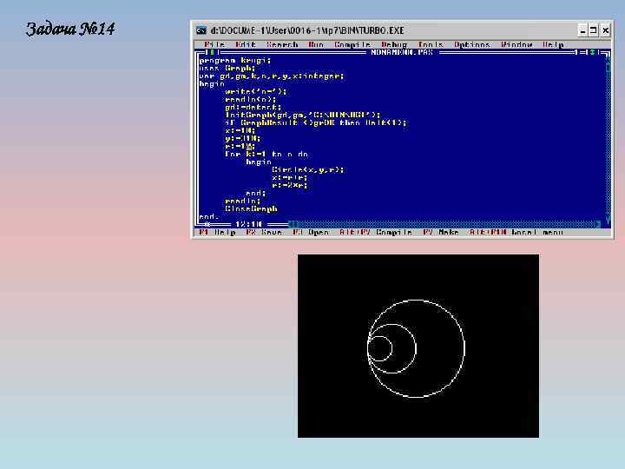Viewport: 625px width, 469px height.
Task: Click the 'Circle(x,y,r);' code line
Action: click(x=307, y=170)
